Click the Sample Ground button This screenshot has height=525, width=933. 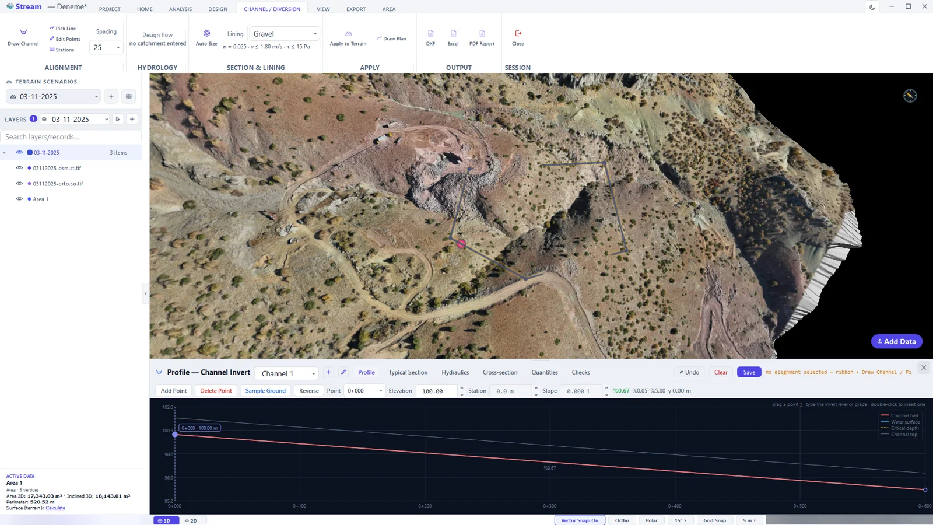coord(265,391)
